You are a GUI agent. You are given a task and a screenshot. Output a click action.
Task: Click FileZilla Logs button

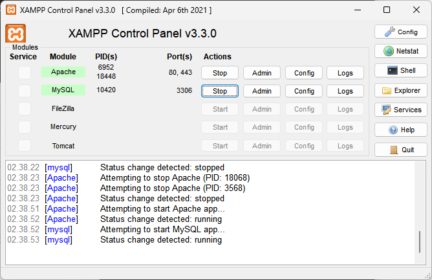point(345,109)
